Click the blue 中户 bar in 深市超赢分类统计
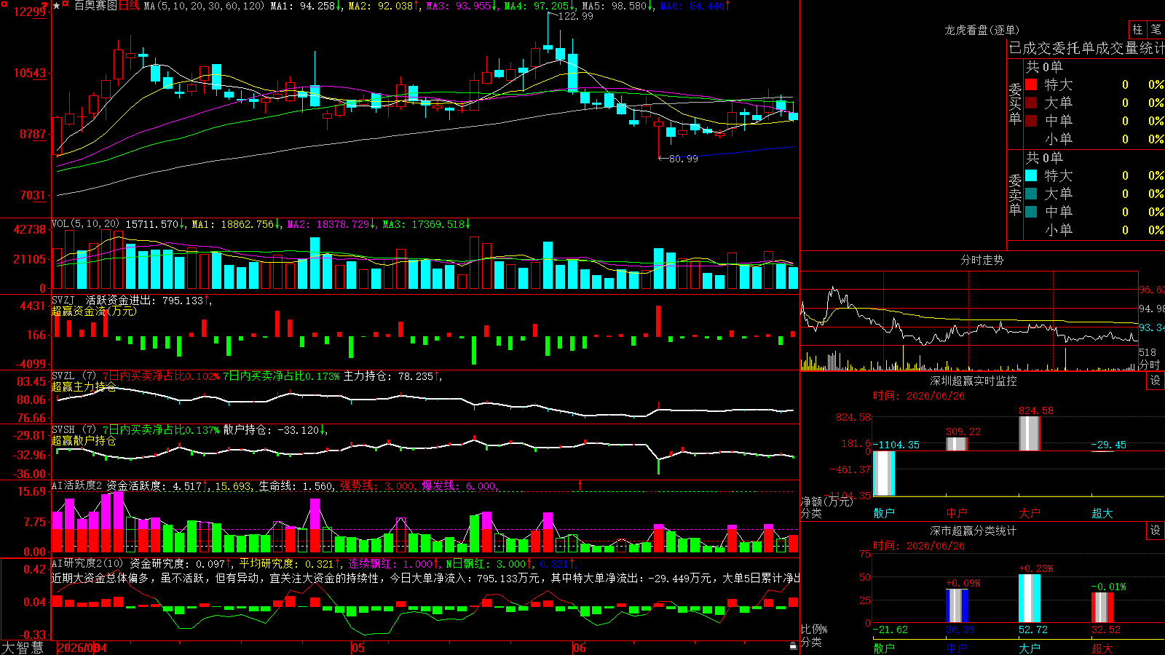This screenshot has height=655, width=1165. click(957, 606)
